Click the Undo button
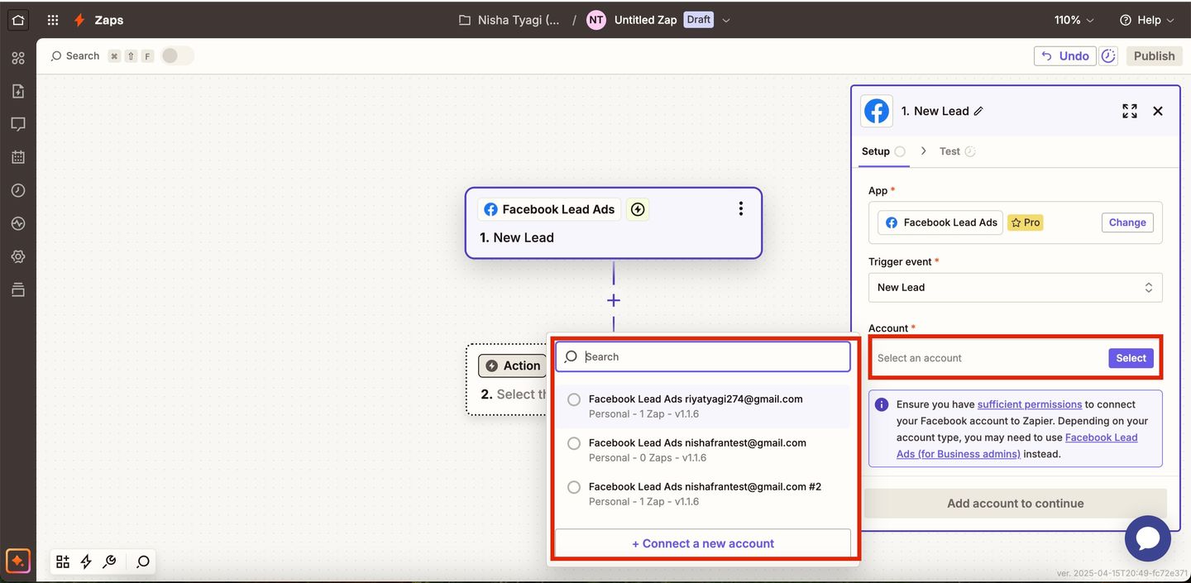 coord(1064,55)
